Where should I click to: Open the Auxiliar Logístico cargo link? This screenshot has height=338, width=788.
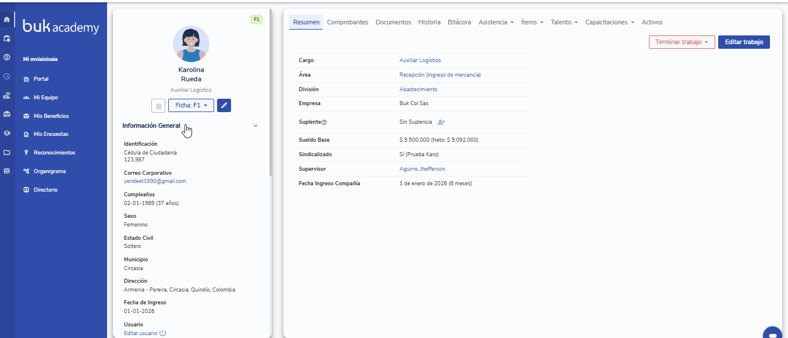pyautogui.click(x=420, y=60)
